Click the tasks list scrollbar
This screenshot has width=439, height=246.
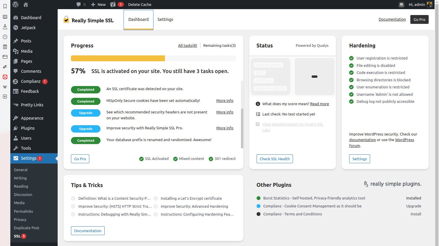click(x=242, y=128)
